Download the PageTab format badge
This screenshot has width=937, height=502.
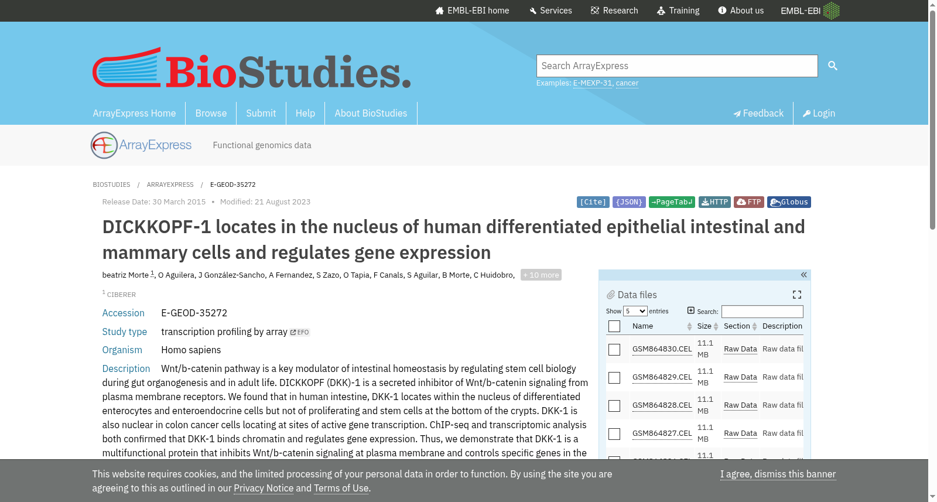[x=672, y=202]
